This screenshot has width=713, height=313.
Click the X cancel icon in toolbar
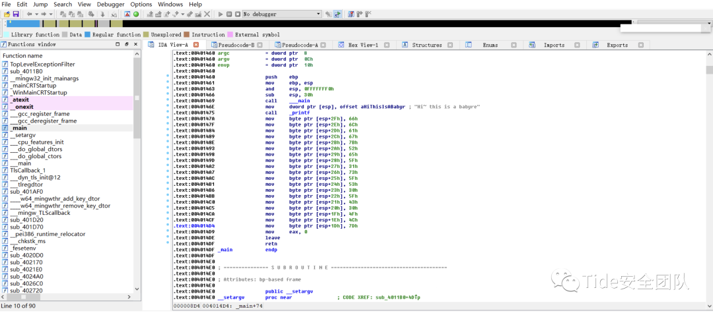207,14
